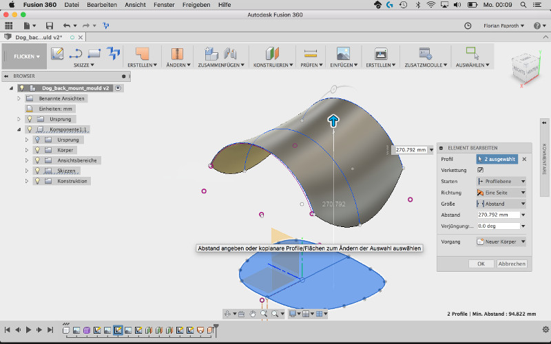Click the OK button in dialog

click(481, 264)
